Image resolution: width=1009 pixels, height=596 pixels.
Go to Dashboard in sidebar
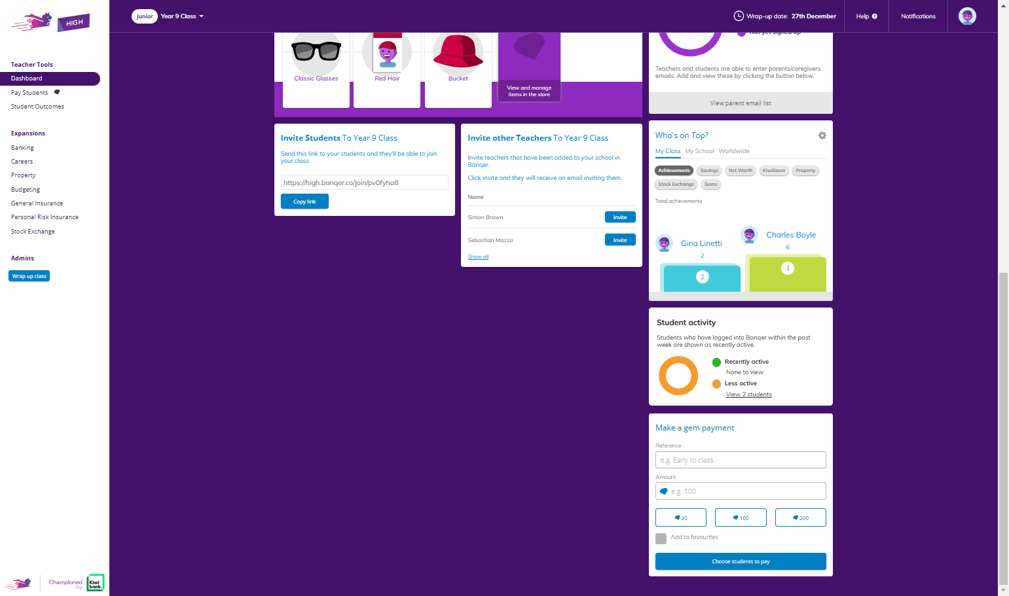pyautogui.click(x=50, y=79)
